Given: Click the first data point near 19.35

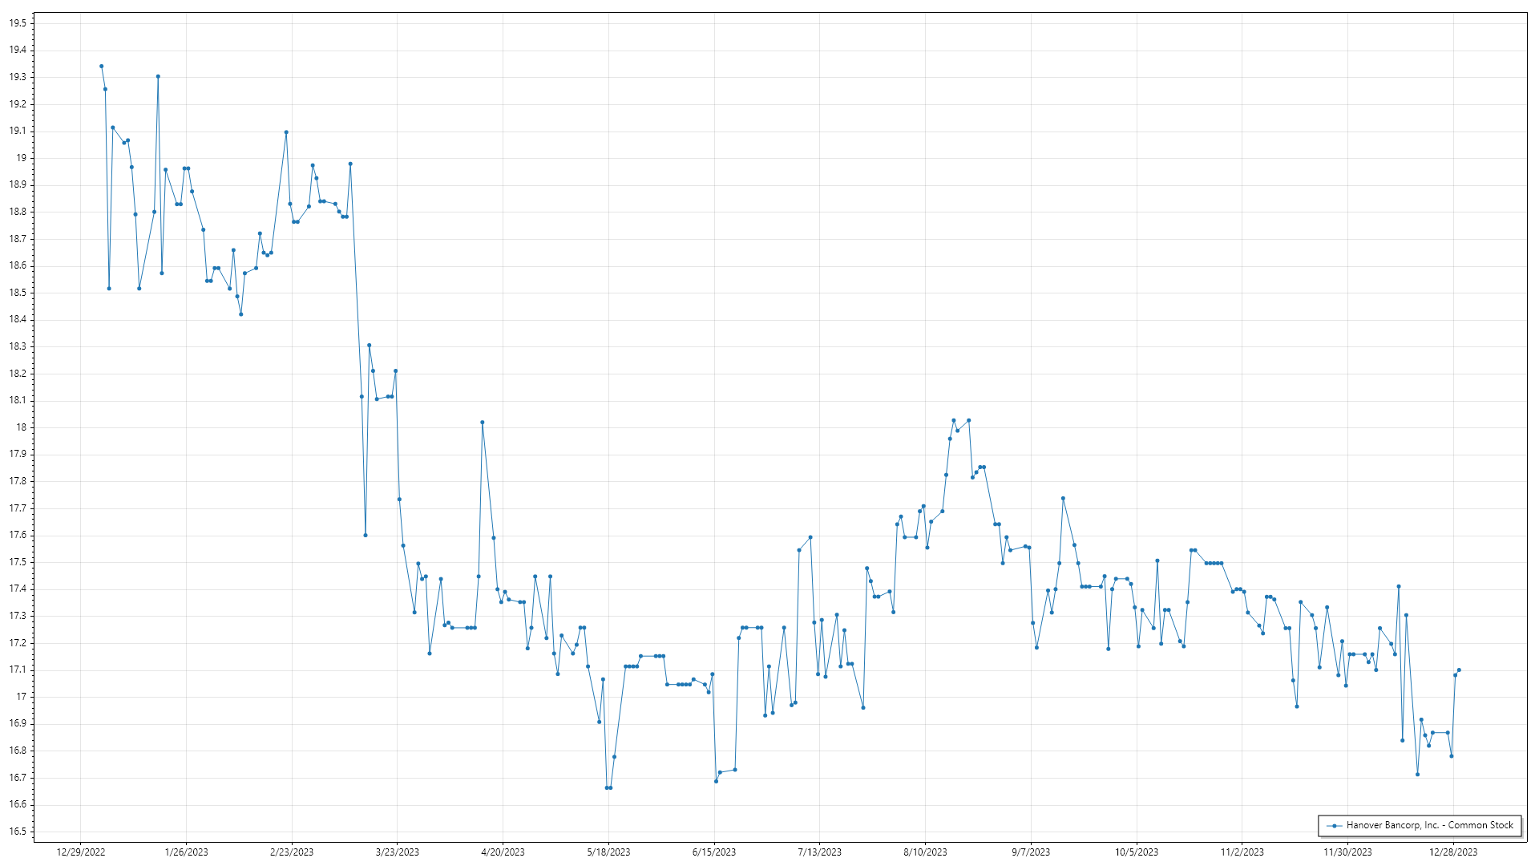Looking at the screenshot, I should [101, 66].
